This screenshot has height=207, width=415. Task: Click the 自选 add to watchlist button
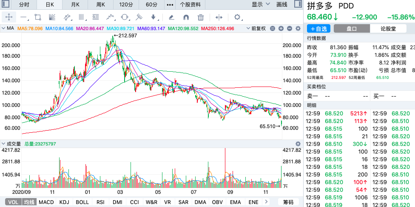pos(318,28)
